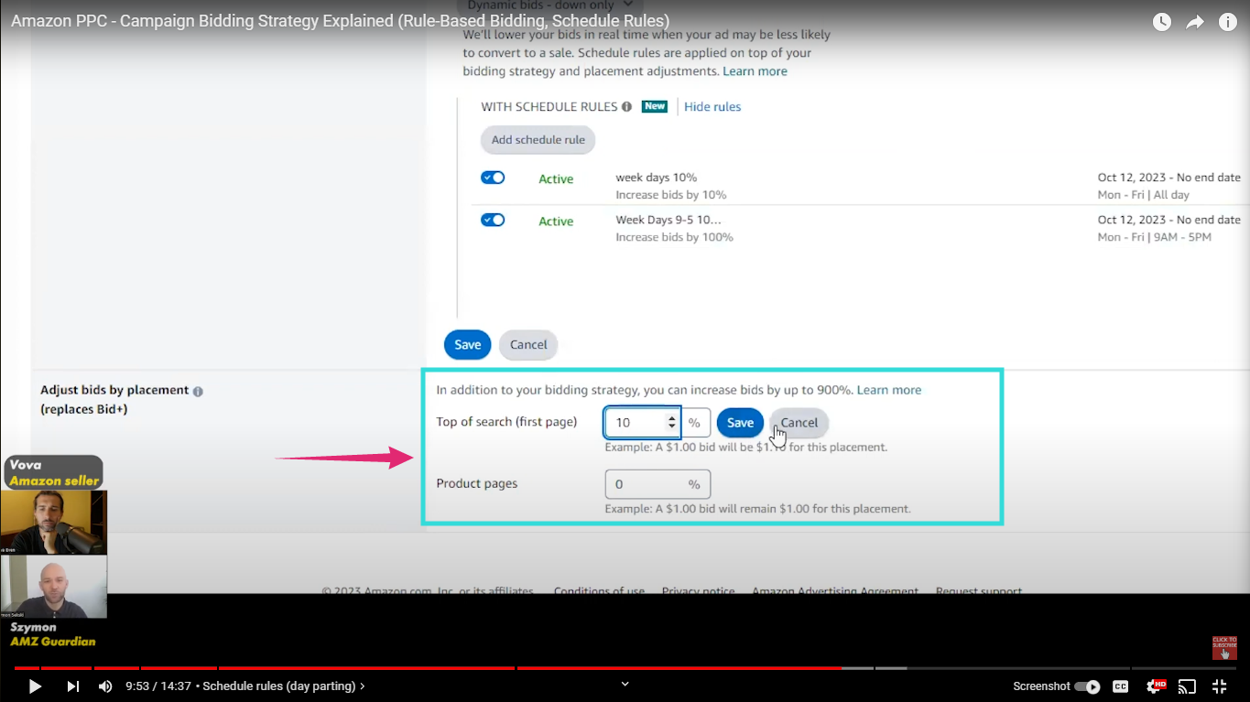Screen dimensions: 1250x702
Task: Skip to the next video
Action: pos(72,686)
